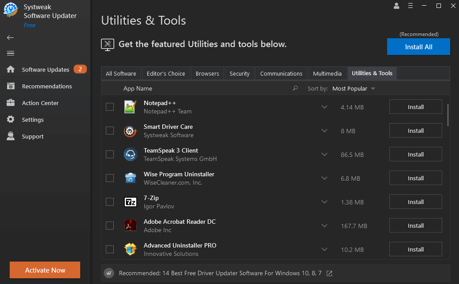The height and width of the screenshot is (284, 459).
Task: Open the user account icon in the title bar
Action: tap(396, 6)
